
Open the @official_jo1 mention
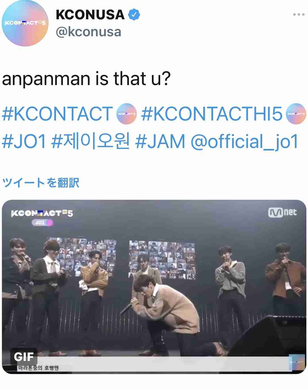(244, 142)
